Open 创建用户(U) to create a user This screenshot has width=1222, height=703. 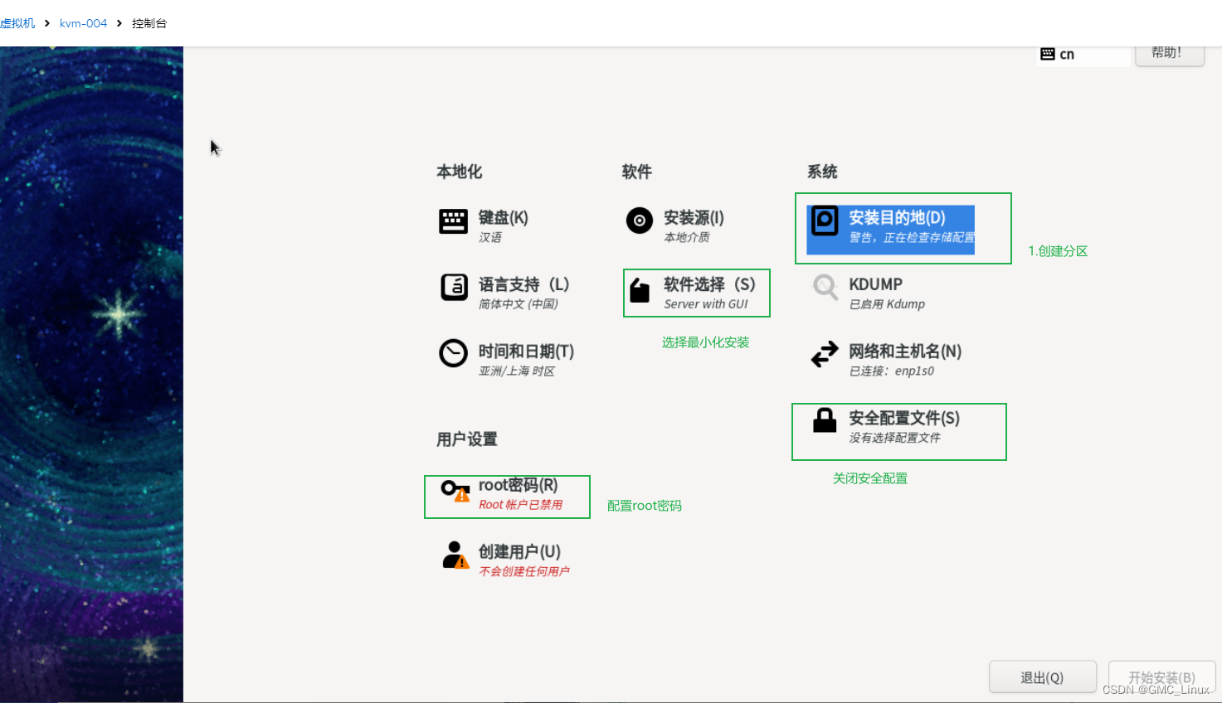(x=453, y=556)
